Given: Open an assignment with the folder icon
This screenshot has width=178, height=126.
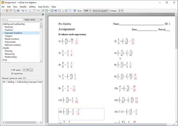Looking at the screenshot, I should pos(7,11).
